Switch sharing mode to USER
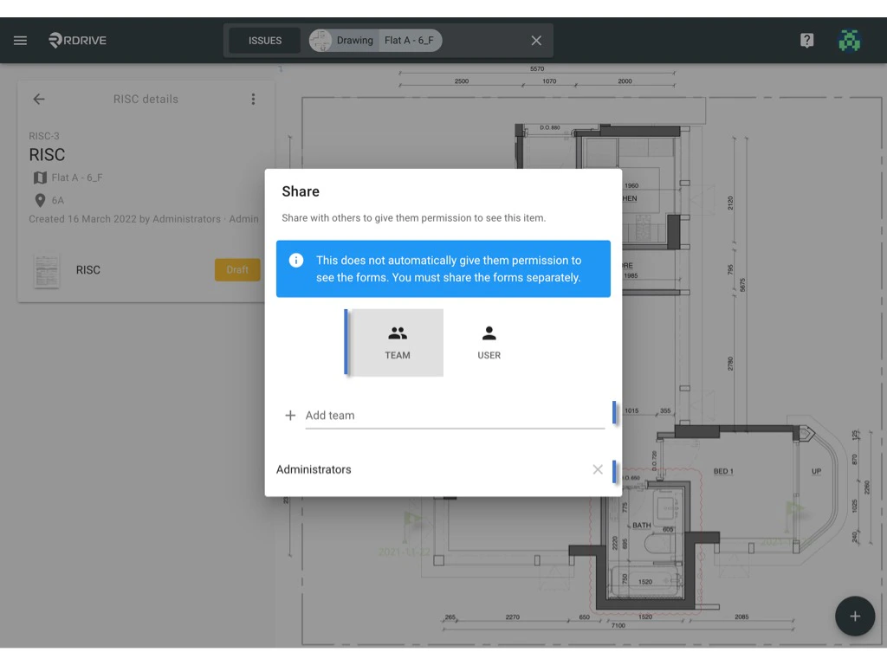This screenshot has width=887, height=665. tap(489, 341)
